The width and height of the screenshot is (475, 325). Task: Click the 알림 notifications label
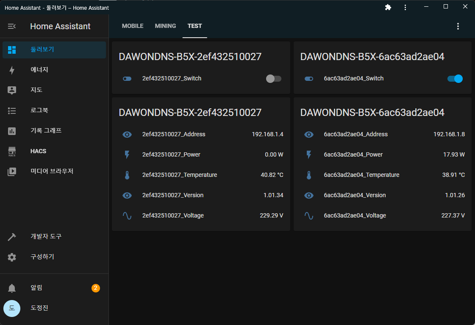[x=36, y=288]
